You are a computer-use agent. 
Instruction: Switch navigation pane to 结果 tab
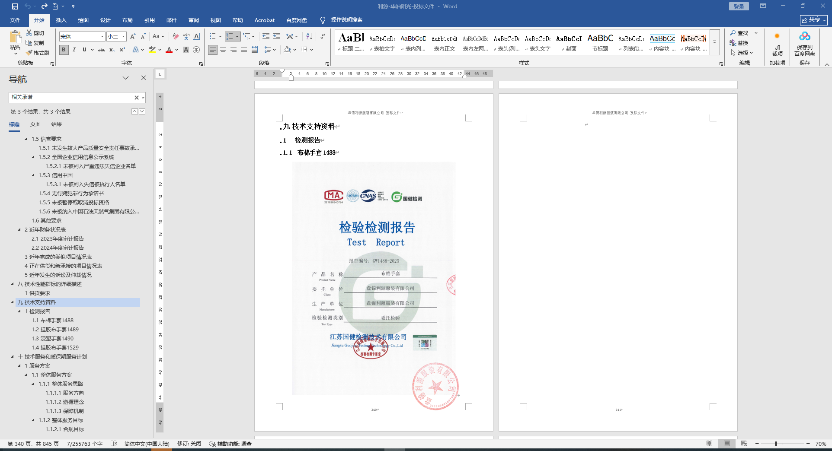pyautogui.click(x=57, y=124)
